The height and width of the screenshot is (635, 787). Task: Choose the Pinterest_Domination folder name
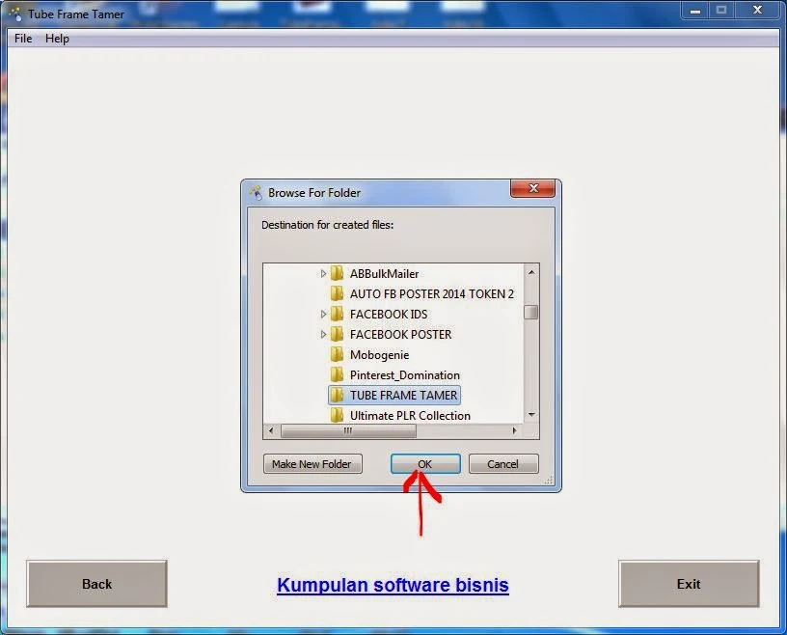[x=405, y=375]
